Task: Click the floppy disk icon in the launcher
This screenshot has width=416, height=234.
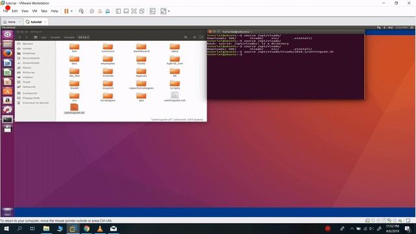Action: [x=7, y=129]
